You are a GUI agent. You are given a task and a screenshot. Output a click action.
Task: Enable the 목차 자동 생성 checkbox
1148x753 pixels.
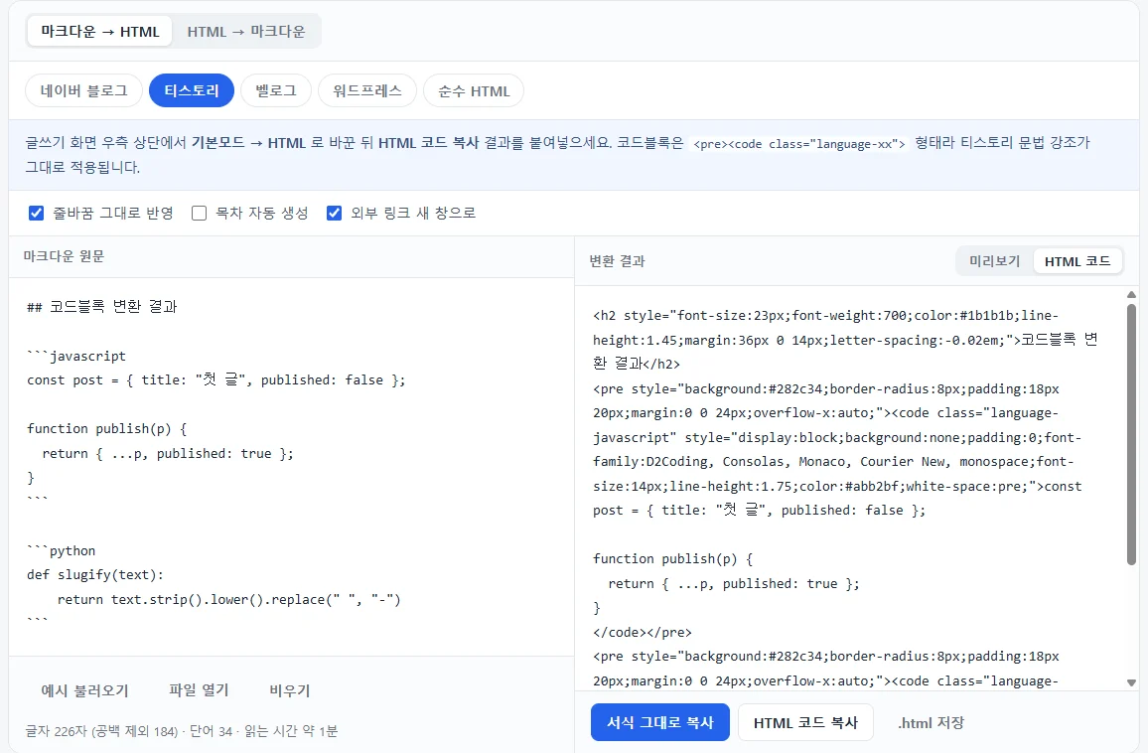coord(199,214)
